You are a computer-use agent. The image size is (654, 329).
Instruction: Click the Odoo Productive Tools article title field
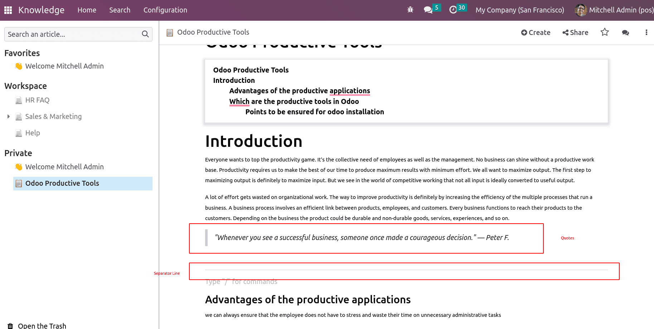point(213,32)
